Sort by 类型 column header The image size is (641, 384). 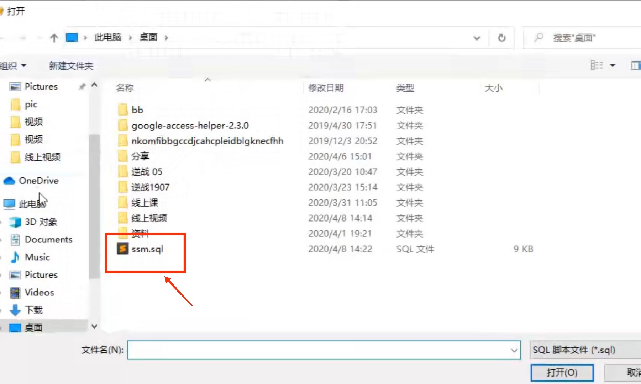pos(405,88)
